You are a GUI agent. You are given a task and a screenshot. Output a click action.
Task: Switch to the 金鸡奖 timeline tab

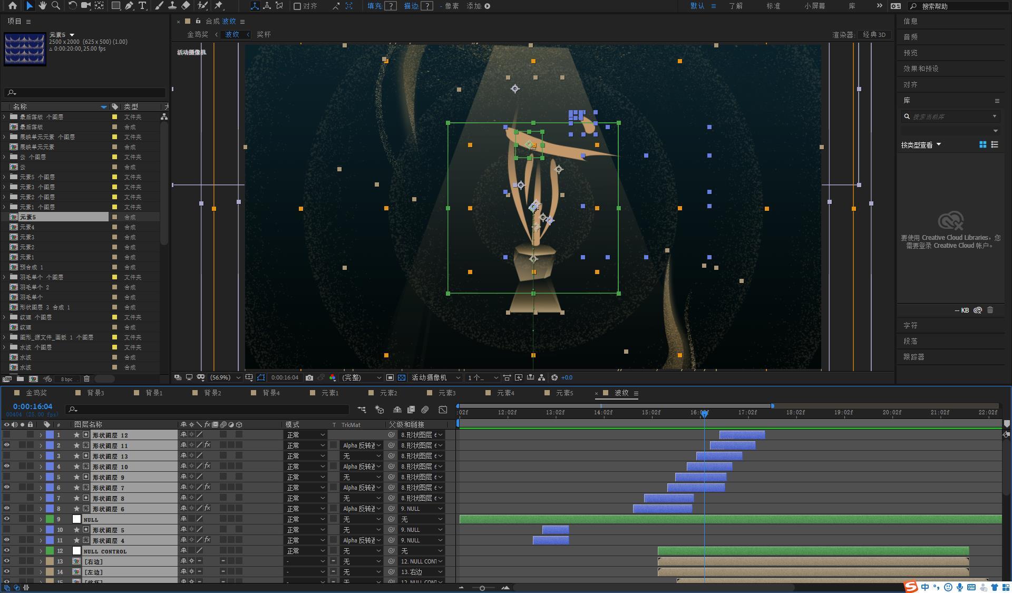point(36,393)
